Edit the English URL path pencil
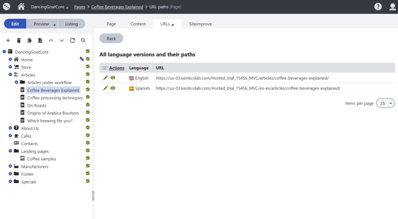 105,78
